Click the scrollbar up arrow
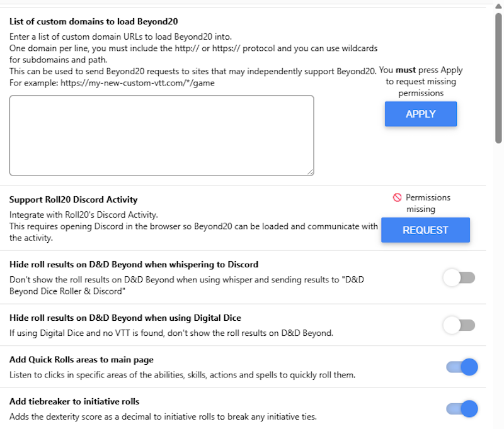The image size is (504, 429). coord(499,6)
